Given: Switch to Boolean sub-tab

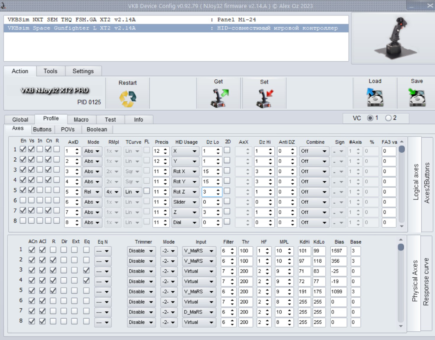Looking at the screenshot, I should (x=97, y=129).
